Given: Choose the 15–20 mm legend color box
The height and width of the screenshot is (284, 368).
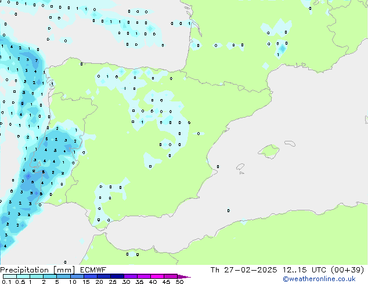Looking at the screenshot, I should tap(90, 276).
